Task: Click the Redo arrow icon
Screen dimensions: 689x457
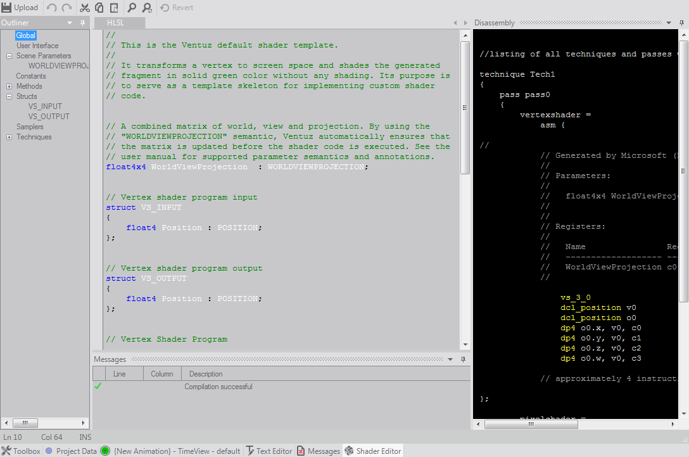Action: (x=66, y=8)
